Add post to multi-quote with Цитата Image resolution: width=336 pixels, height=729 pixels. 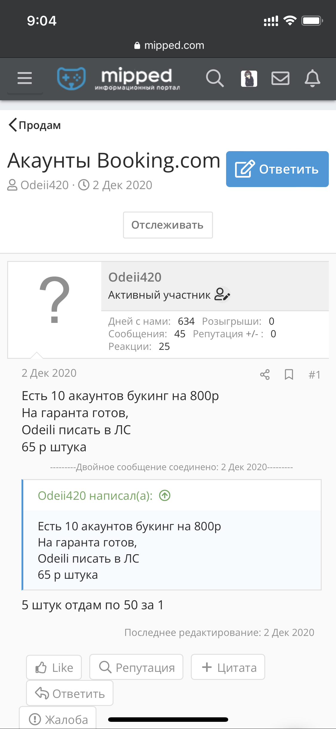point(228,667)
